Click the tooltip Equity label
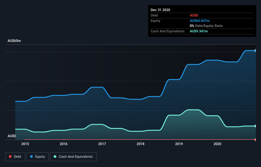 point(155,21)
